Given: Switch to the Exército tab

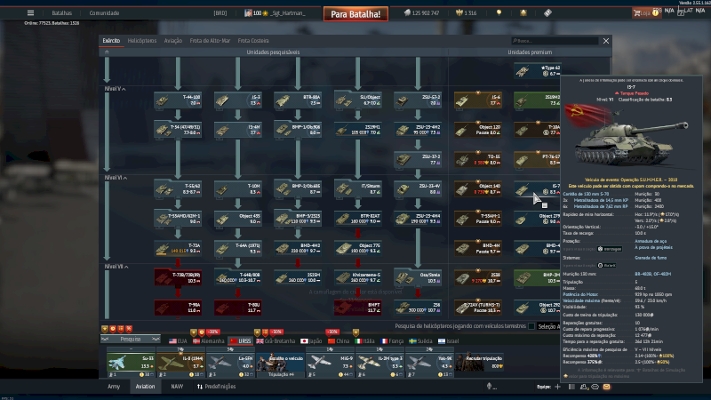Looking at the screenshot, I should coord(111,41).
